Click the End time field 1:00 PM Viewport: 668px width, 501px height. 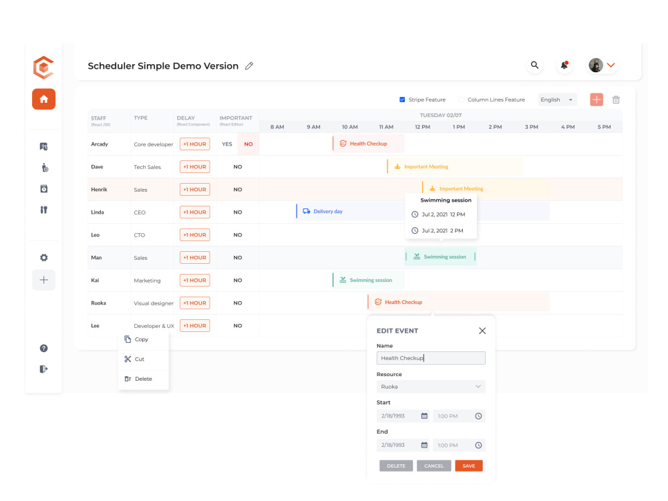tap(459, 445)
